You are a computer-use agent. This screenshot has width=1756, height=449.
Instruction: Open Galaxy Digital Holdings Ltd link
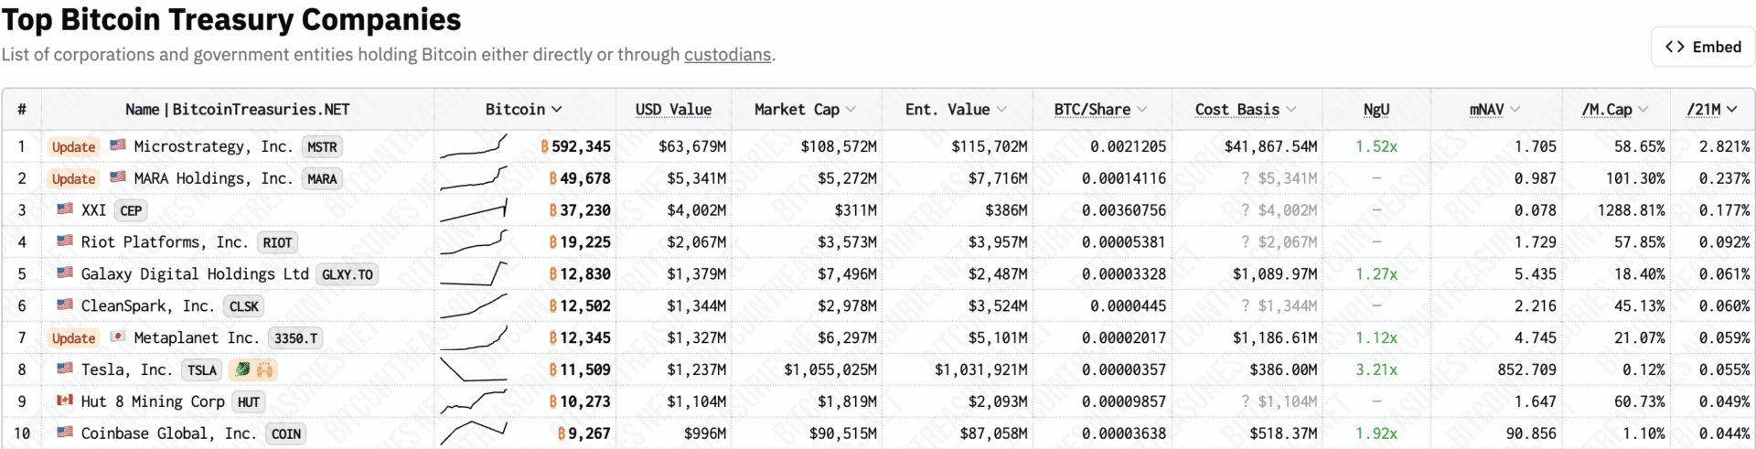click(x=195, y=274)
